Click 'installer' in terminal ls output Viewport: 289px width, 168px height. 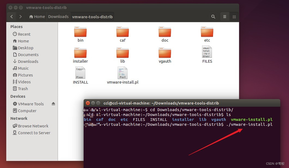click(183, 120)
